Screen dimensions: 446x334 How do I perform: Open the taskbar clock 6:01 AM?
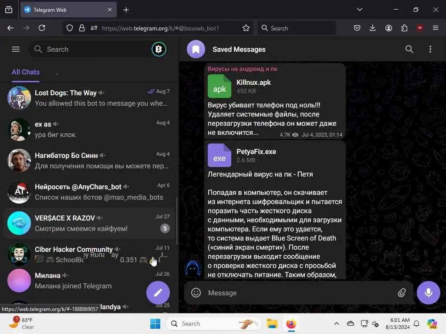coord(397,324)
